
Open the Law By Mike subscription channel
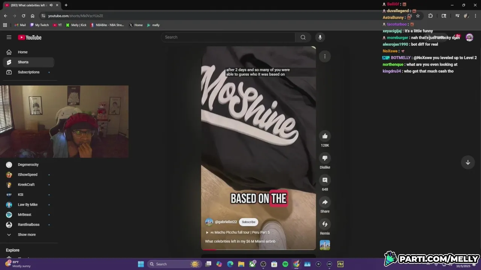[28, 205]
